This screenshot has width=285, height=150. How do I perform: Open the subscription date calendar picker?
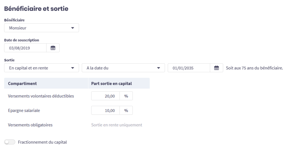tap(53, 48)
